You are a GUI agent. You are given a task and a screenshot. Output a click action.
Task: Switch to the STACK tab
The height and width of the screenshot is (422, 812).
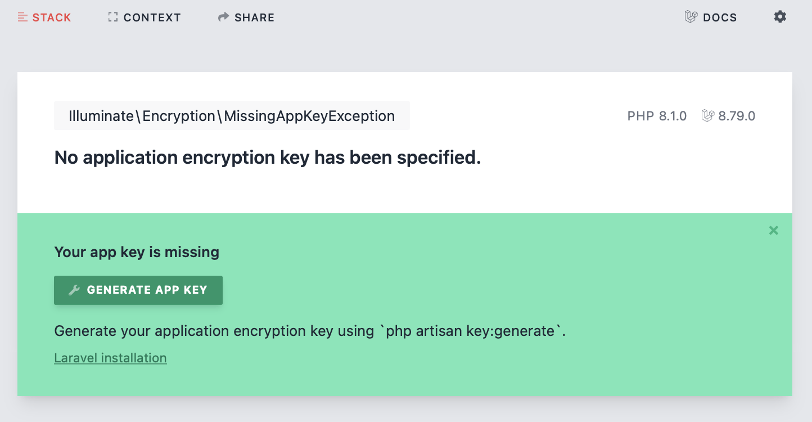[x=51, y=17]
